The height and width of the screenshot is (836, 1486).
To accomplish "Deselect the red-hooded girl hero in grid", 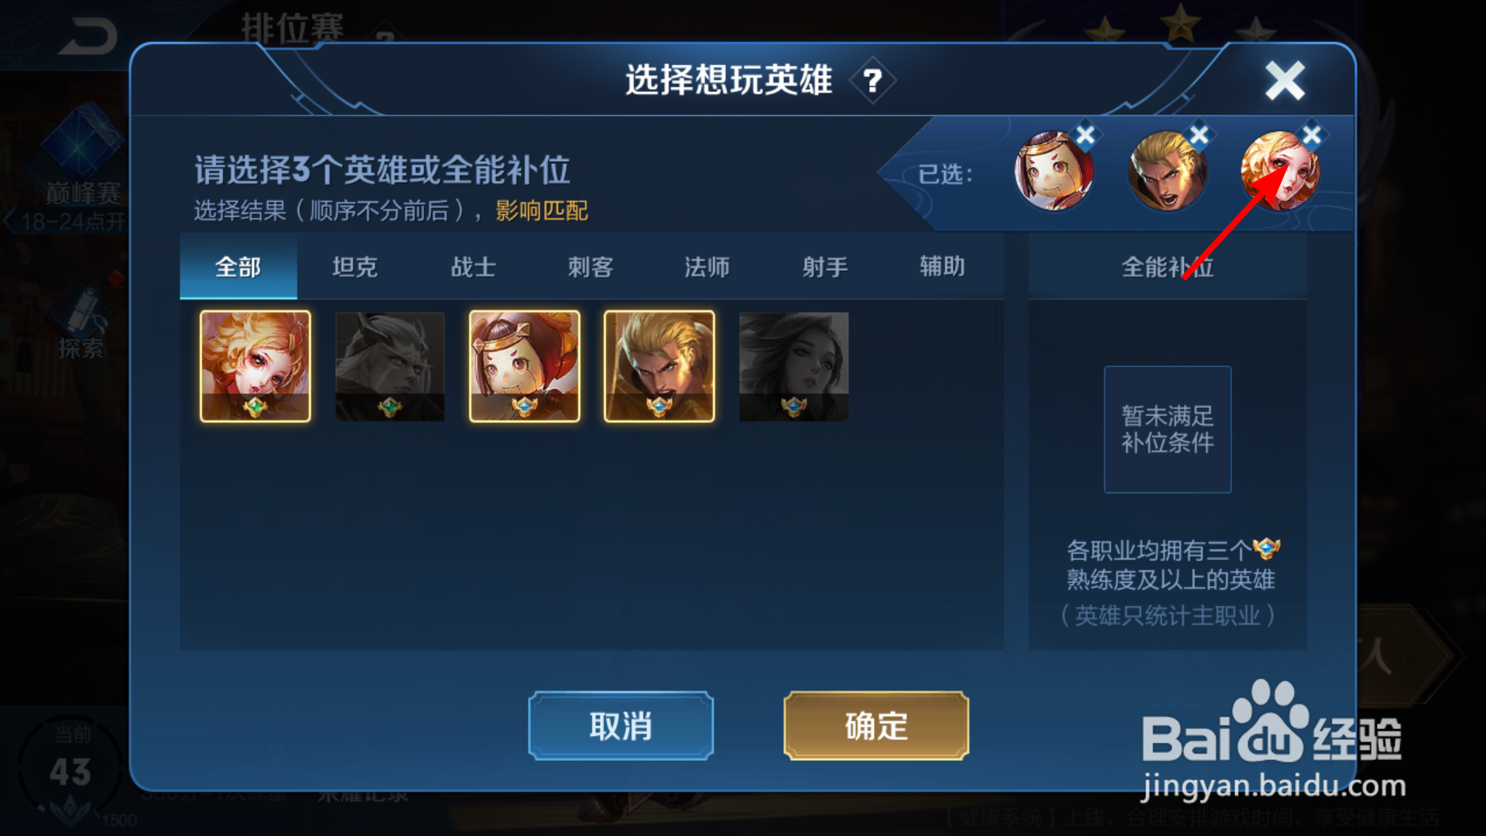I will coord(524,366).
